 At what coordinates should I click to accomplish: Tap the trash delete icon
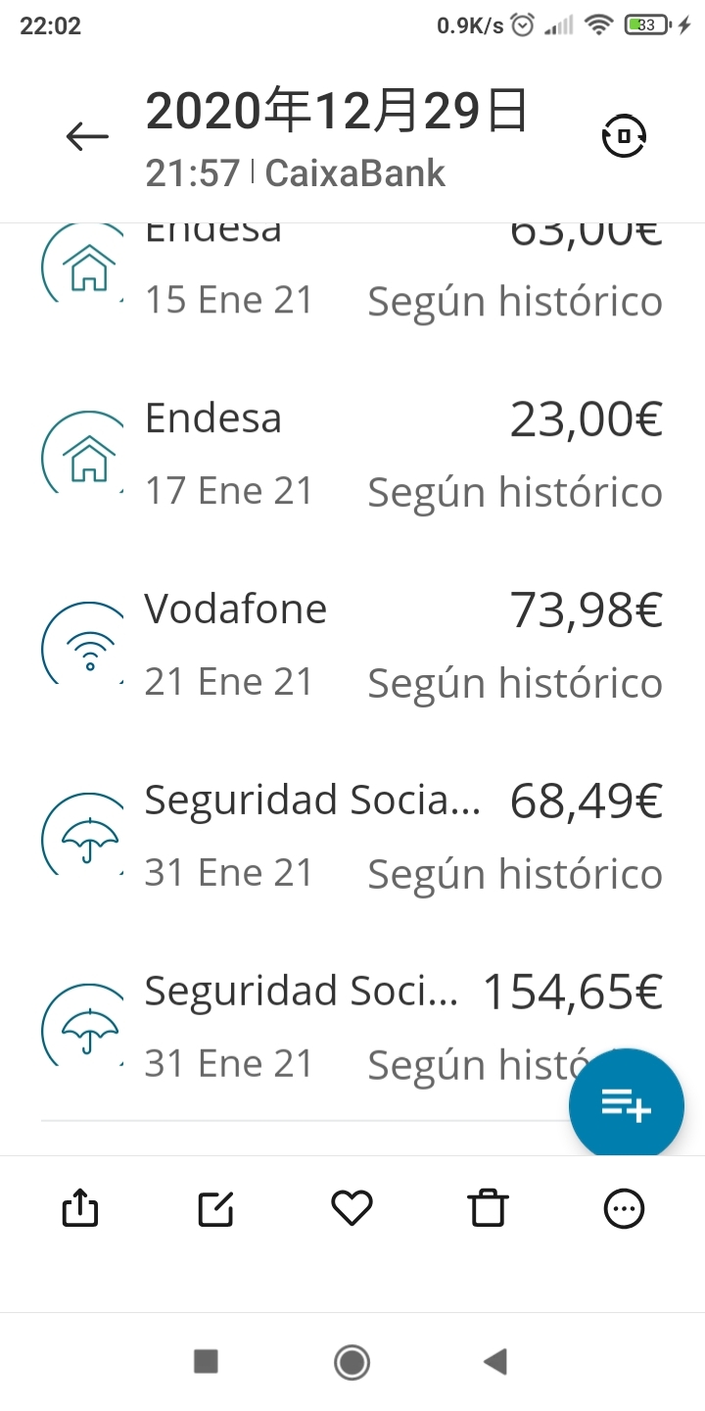[488, 1208]
